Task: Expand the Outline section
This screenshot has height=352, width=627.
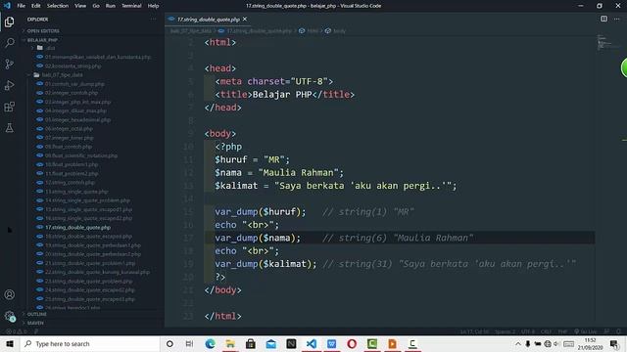Action: click(37, 314)
